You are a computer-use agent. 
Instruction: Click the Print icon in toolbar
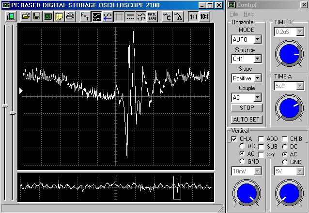70,16
